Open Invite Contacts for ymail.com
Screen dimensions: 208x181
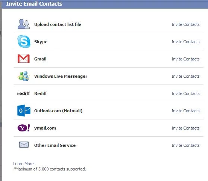[x=185, y=128]
